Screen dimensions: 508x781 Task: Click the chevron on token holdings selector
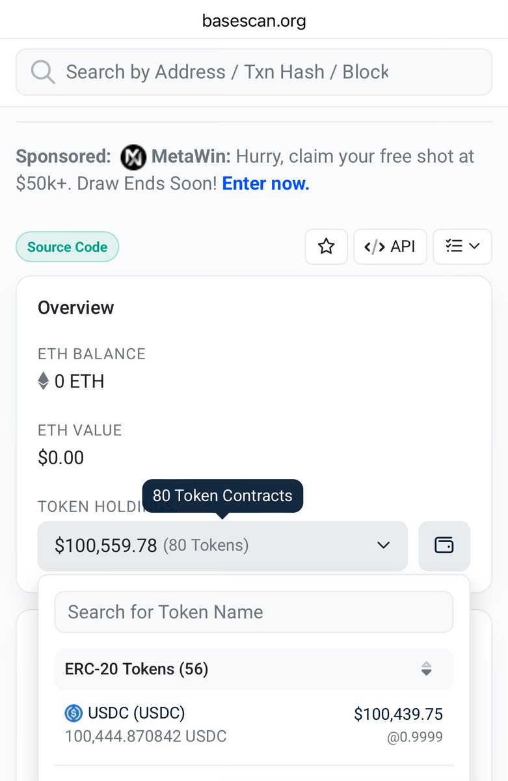tap(384, 545)
